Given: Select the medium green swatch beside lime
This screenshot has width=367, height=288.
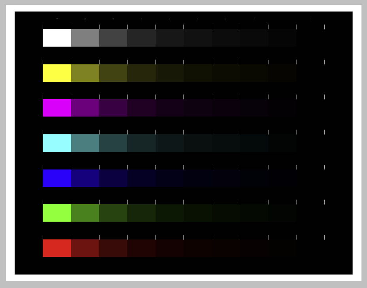Looking at the screenshot, I should point(85,213).
